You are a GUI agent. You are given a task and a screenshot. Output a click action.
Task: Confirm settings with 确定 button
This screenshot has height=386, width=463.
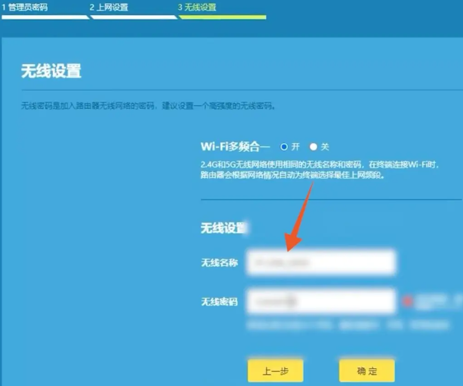(x=367, y=371)
